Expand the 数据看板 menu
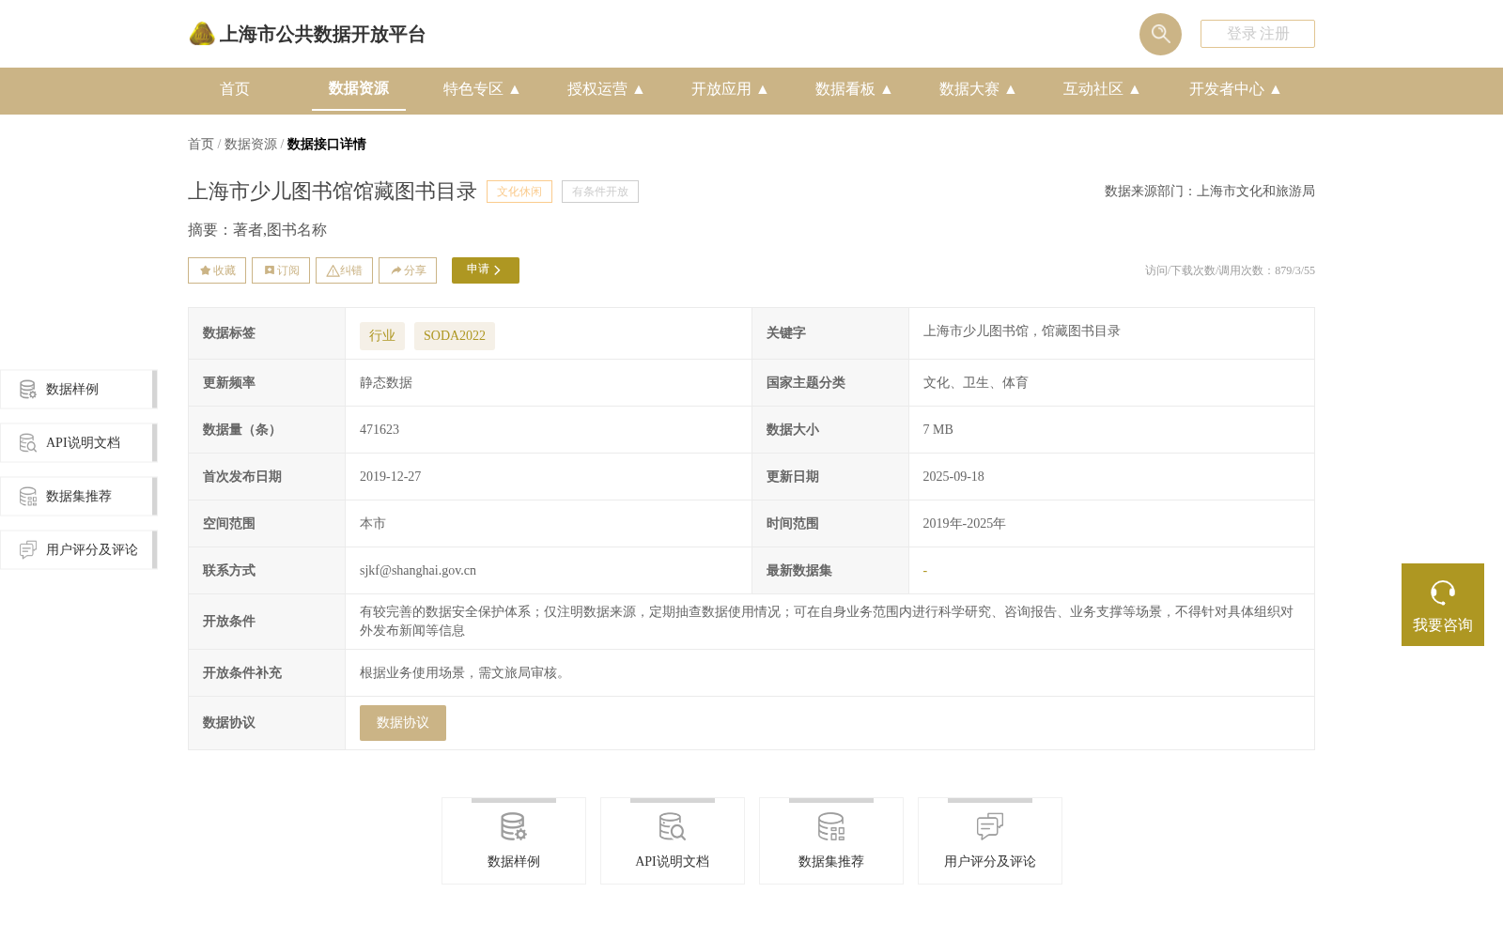The width and height of the screenshot is (1503, 939). click(x=854, y=89)
